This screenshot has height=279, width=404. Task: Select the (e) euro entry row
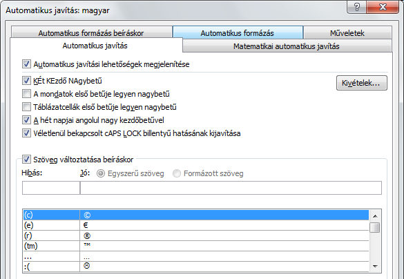(x=196, y=225)
